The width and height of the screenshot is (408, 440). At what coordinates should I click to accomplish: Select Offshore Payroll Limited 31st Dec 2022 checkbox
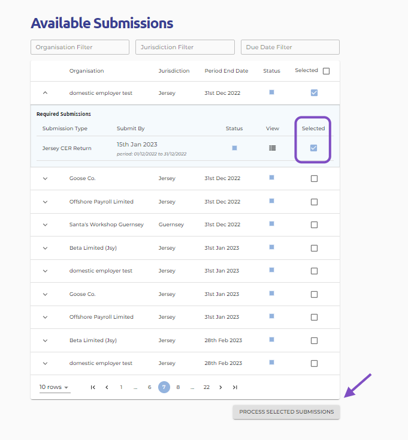[x=314, y=202]
